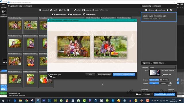This screenshot has height=103, width=184.
Task: Close the preview dialog
Action: tap(135, 20)
